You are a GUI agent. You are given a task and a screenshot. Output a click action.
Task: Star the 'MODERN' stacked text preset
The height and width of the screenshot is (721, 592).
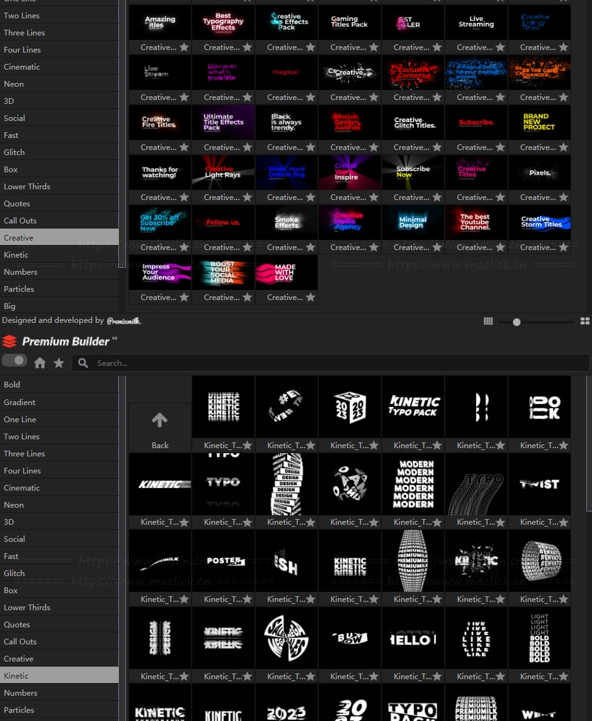click(x=437, y=522)
